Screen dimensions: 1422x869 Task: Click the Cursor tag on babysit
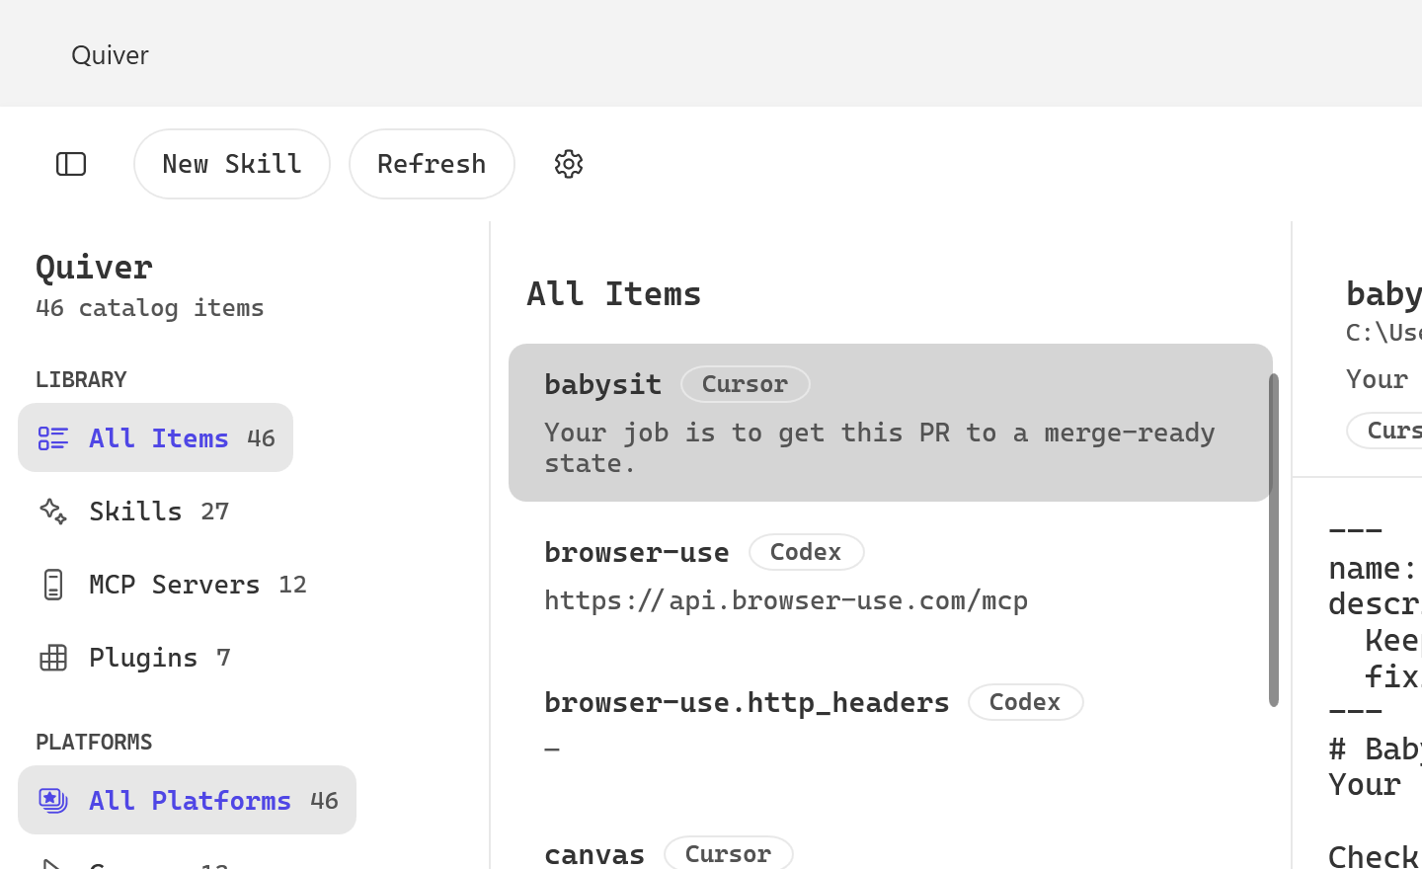point(746,384)
